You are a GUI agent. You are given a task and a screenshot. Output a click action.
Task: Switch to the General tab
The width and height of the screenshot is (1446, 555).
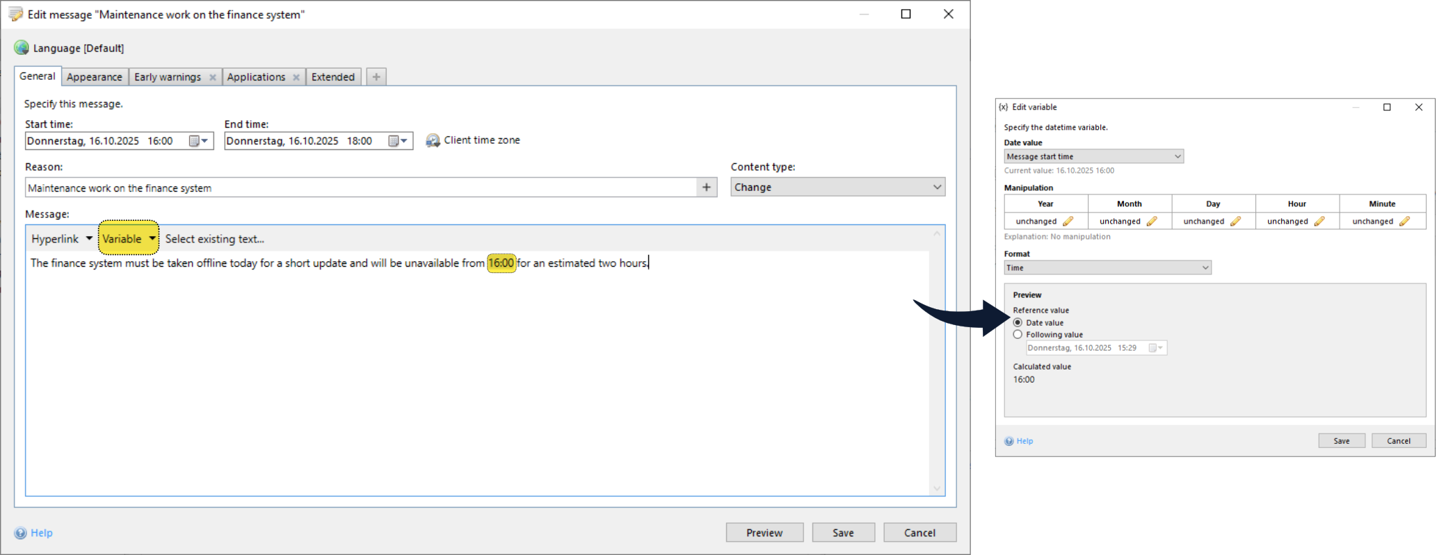click(38, 76)
